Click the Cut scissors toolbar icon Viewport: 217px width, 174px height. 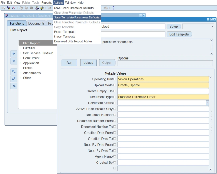[49, 8]
